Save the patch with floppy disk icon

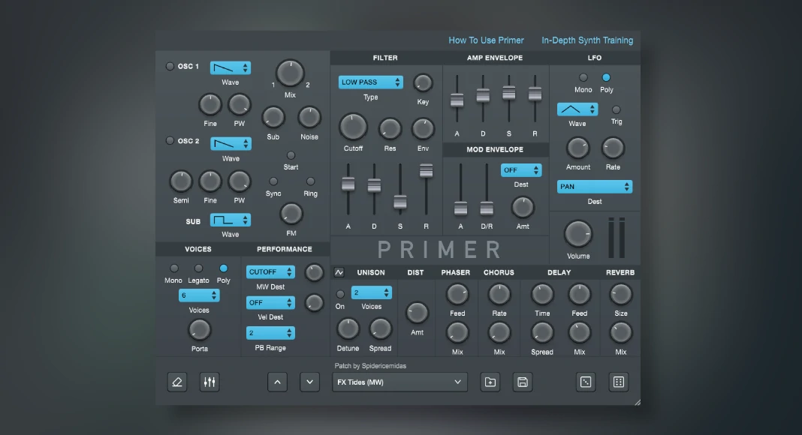point(523,382)
